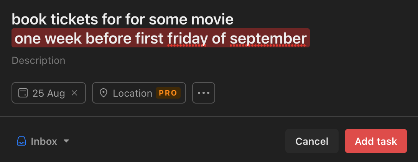Viewport: 418px width, 162px height.
Task: Click the Location label text
Action: (132, 93)
